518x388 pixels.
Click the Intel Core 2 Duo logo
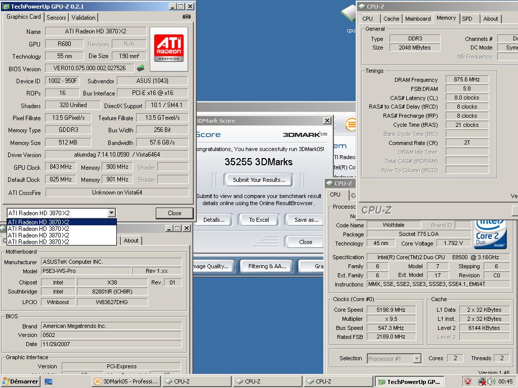[489, 234]
